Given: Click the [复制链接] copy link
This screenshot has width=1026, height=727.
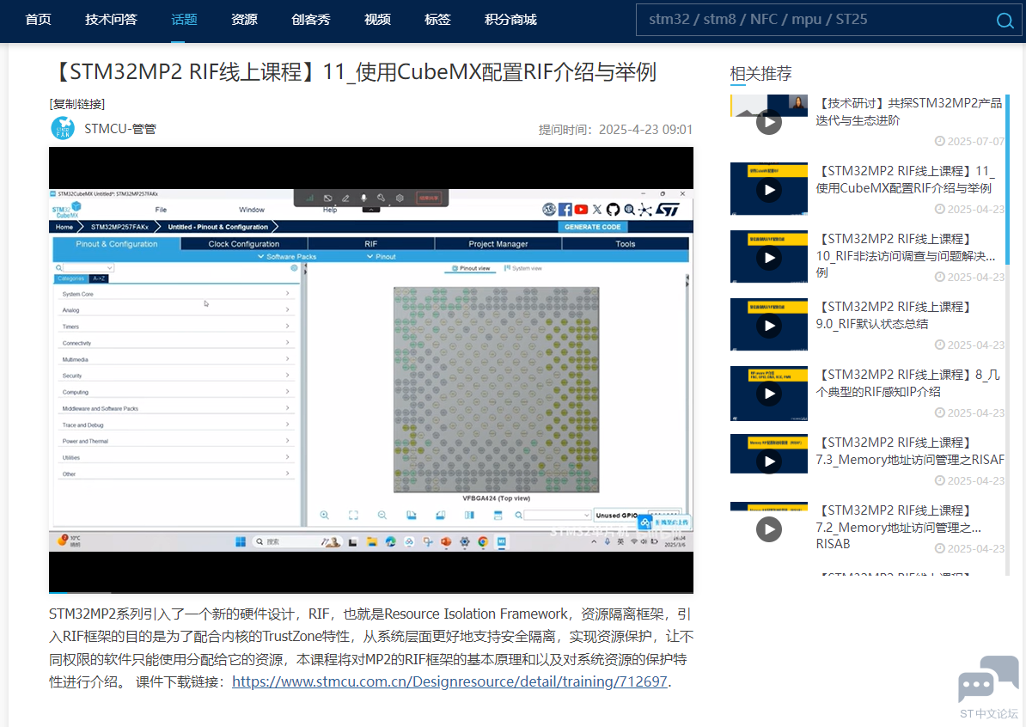Looking at the screenshot, I should (x=77, y=104).
